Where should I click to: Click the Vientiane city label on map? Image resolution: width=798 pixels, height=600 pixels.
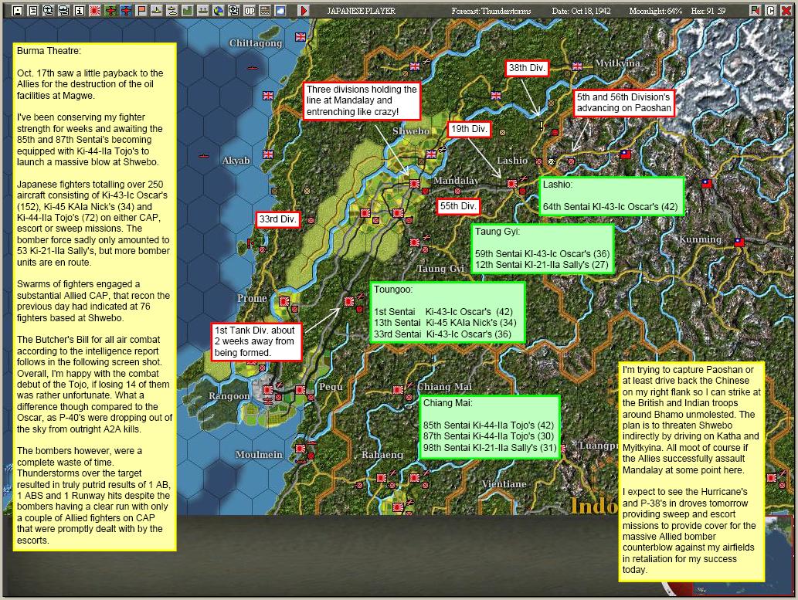click(x=504, y=484)
